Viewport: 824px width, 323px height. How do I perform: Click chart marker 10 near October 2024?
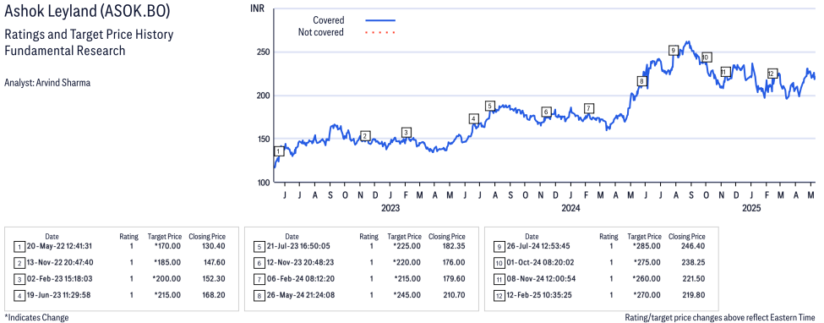click(707, 57)
